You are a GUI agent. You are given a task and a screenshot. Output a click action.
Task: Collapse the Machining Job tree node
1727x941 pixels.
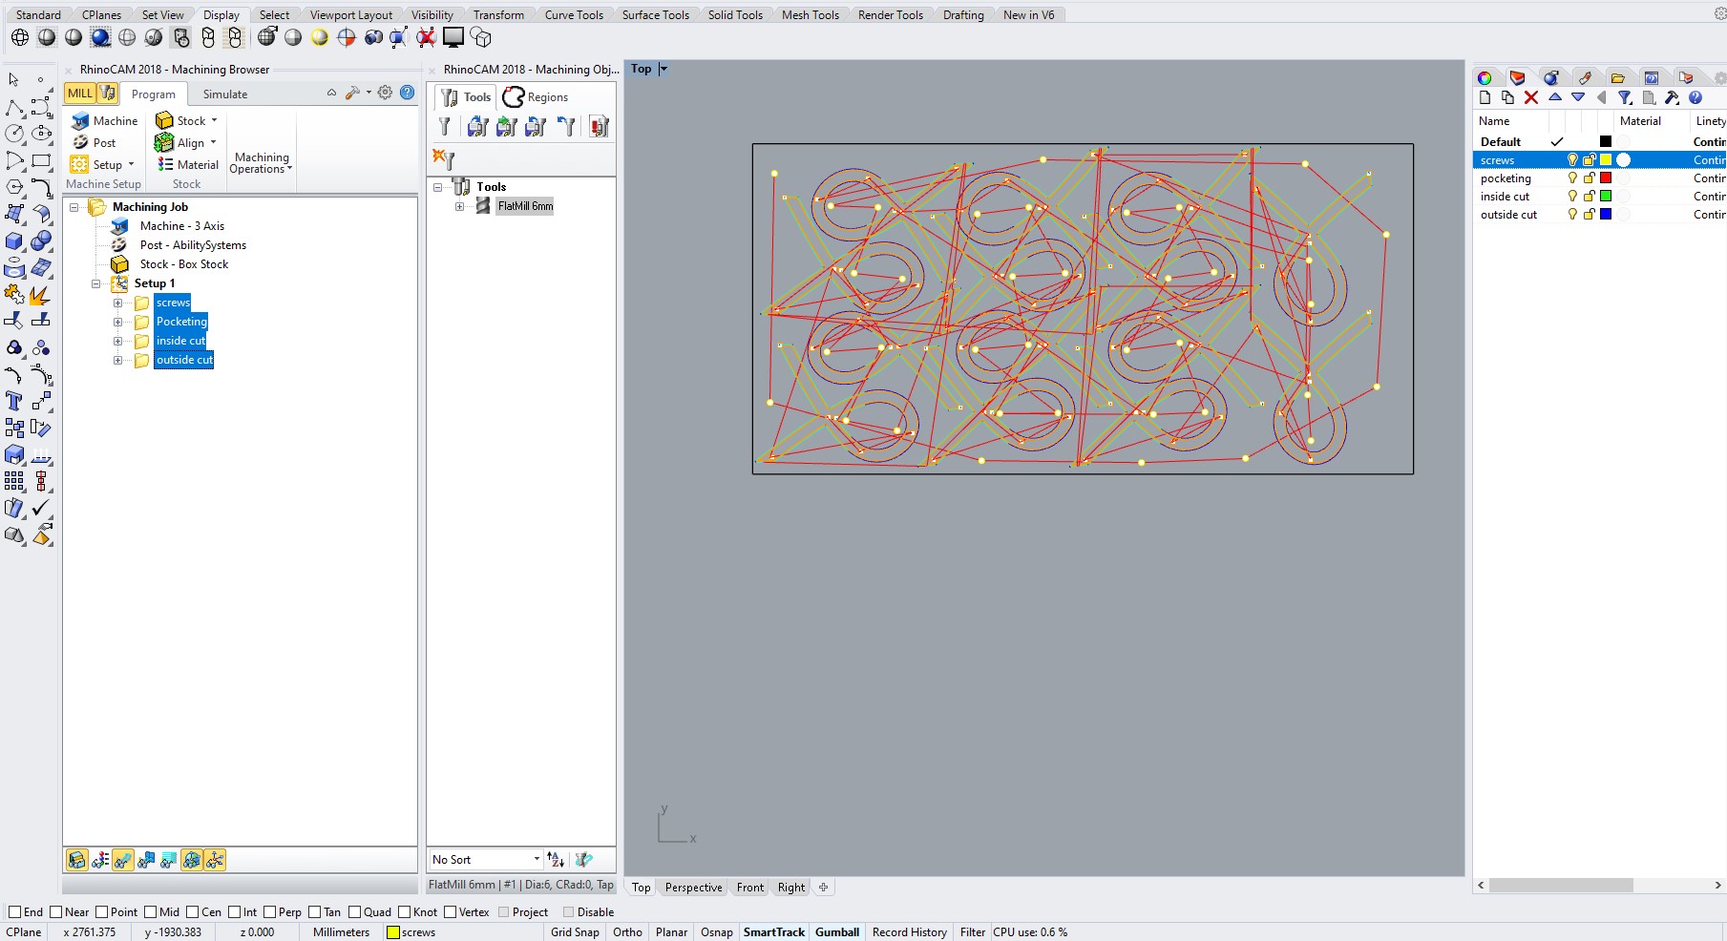point(74,207)
